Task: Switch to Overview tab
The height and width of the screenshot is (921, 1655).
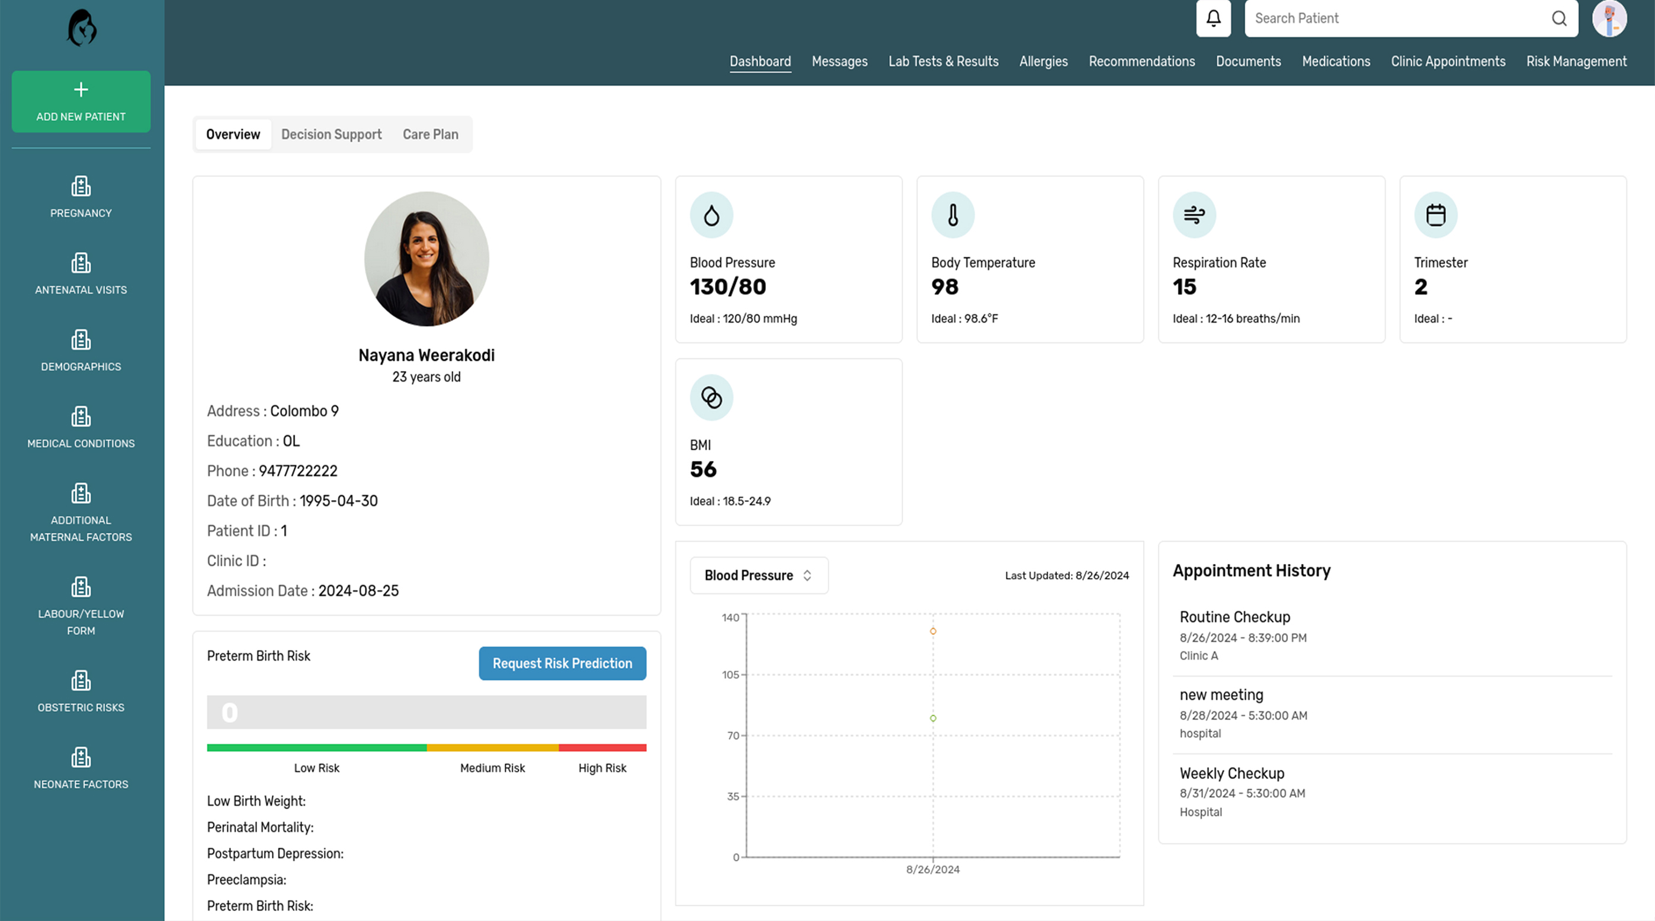Action: point(233,134)
